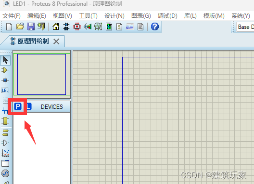Click the L library manager button
Screen dimensions: 254x184
pos(29,106)
